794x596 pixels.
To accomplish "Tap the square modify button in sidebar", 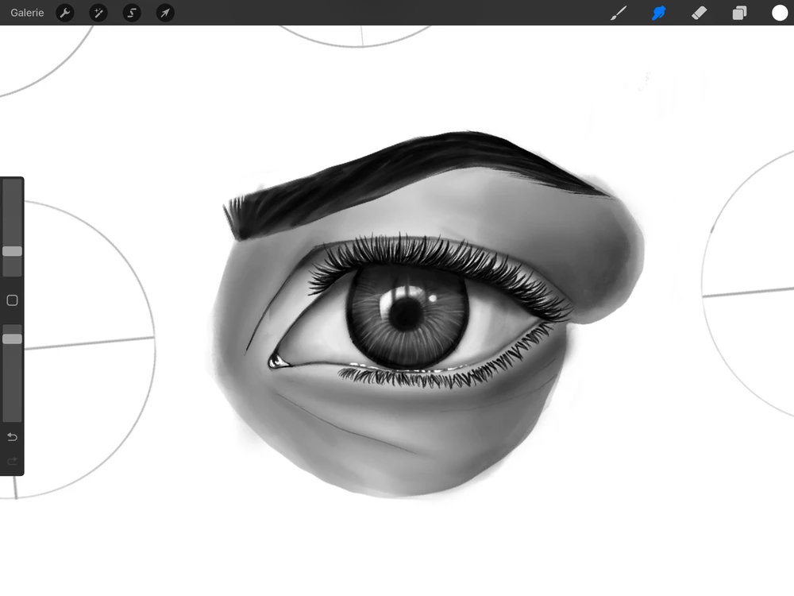I will [x=12, y=300].
